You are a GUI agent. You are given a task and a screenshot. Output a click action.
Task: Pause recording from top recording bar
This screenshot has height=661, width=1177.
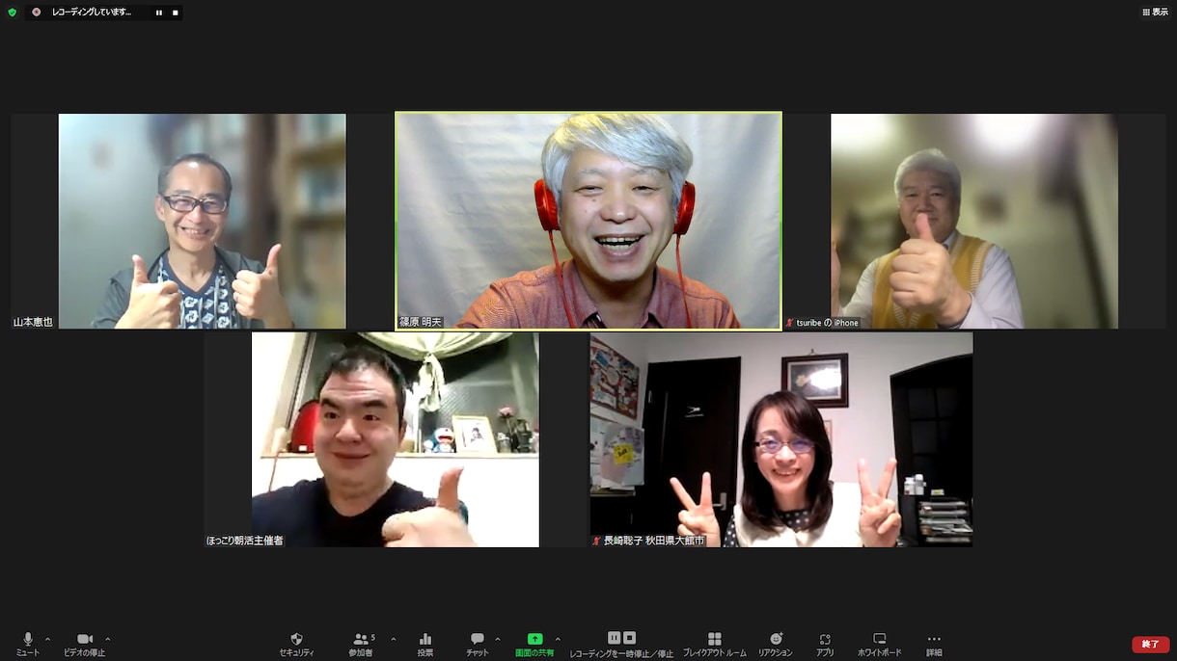pos(159,13)
